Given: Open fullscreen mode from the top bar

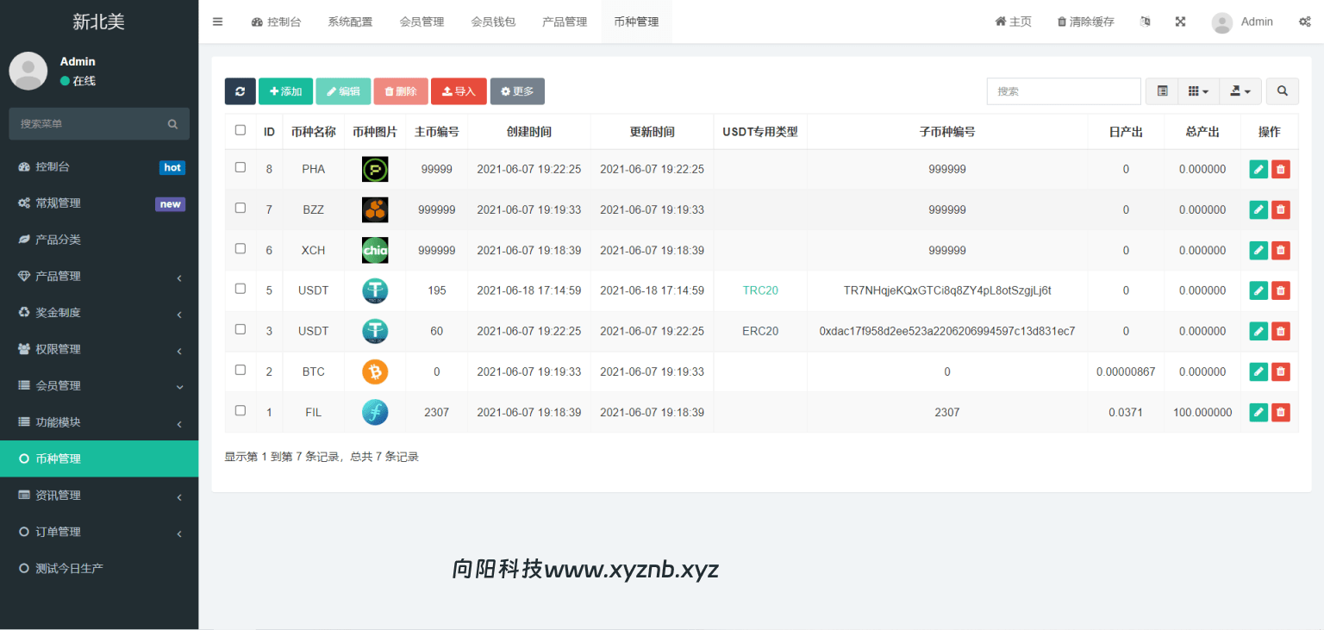Looking at the screenshot, I should 1180,22.
